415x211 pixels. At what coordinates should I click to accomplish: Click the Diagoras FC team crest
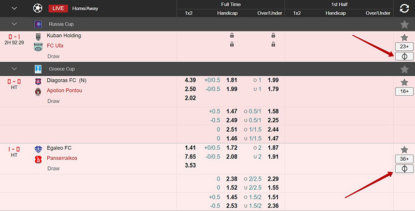coord(38,81)
